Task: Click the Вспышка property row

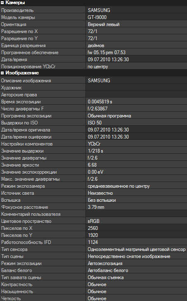Action: pos(93,200)
